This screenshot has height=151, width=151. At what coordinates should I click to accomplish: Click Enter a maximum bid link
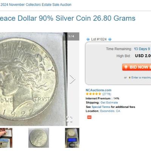(141, 77)
